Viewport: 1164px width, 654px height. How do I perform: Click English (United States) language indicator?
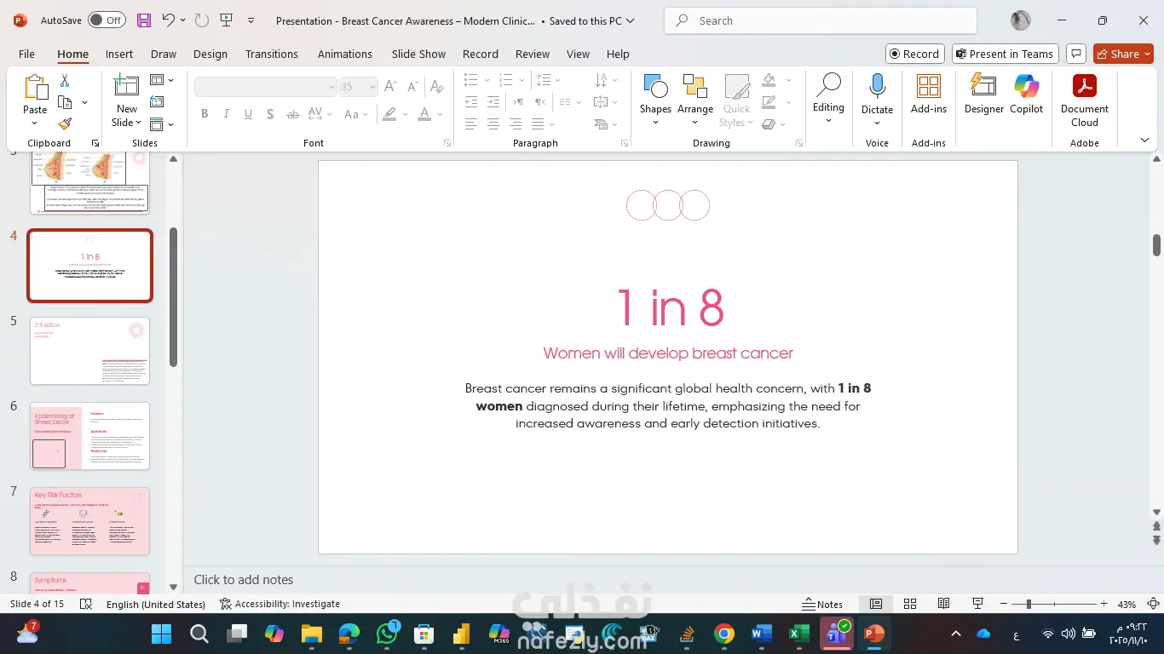[x=156, y=604]
